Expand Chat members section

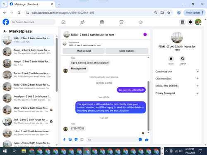click(177, 79)
